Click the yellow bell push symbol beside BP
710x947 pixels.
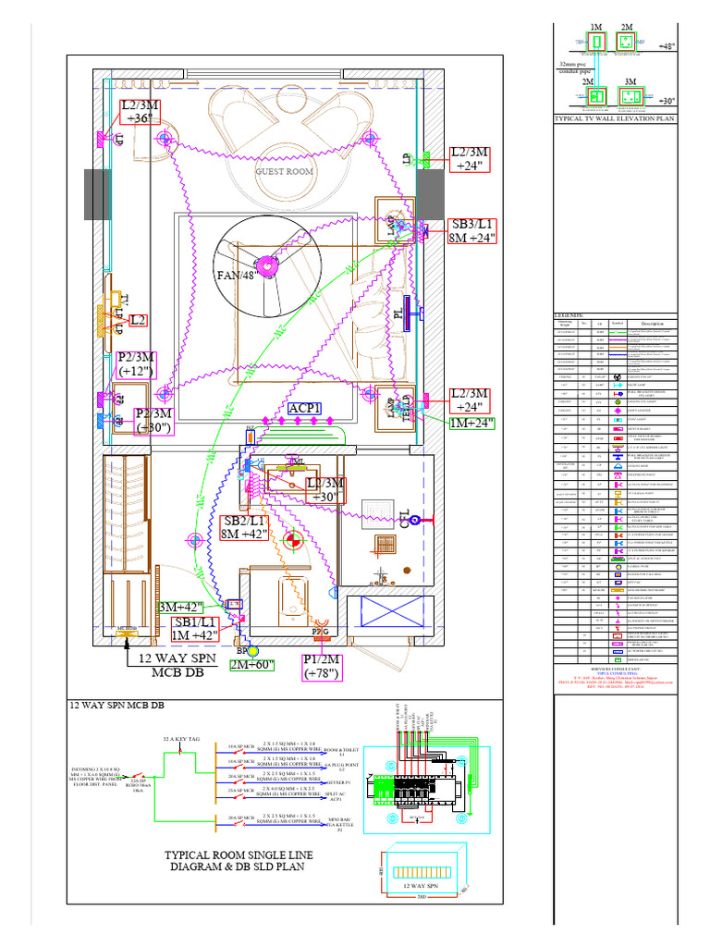[253, 651]
